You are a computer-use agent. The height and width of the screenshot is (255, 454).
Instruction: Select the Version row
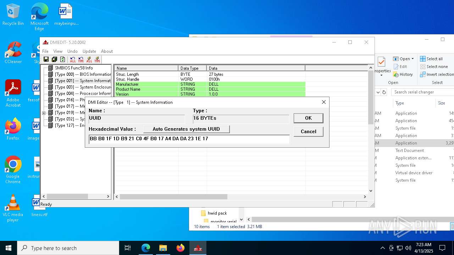(210, 94)
